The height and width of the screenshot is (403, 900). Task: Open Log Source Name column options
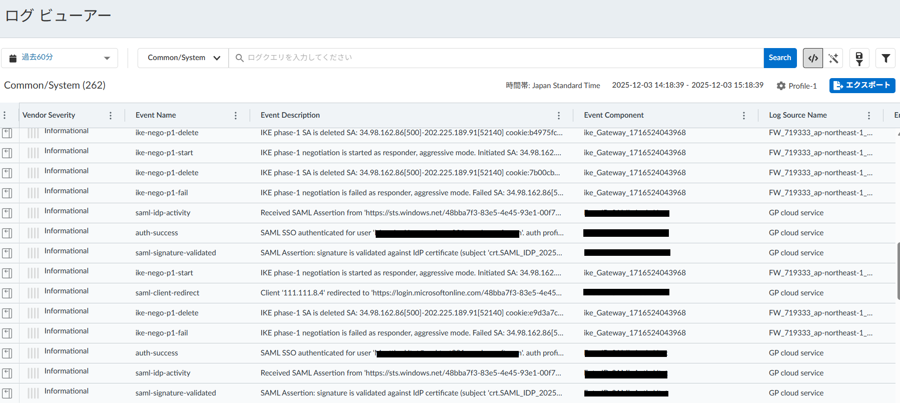pos(869,116)
